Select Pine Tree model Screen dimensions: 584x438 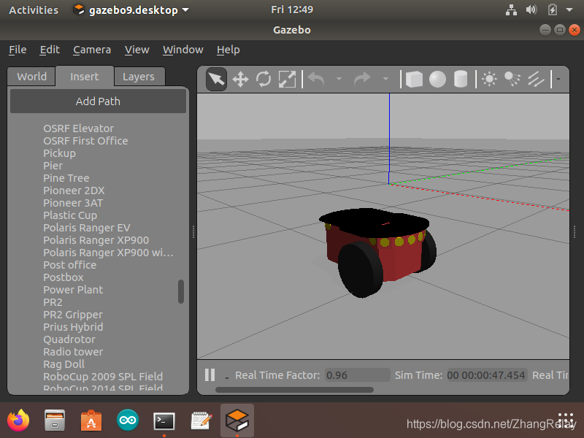click(66, 178)
